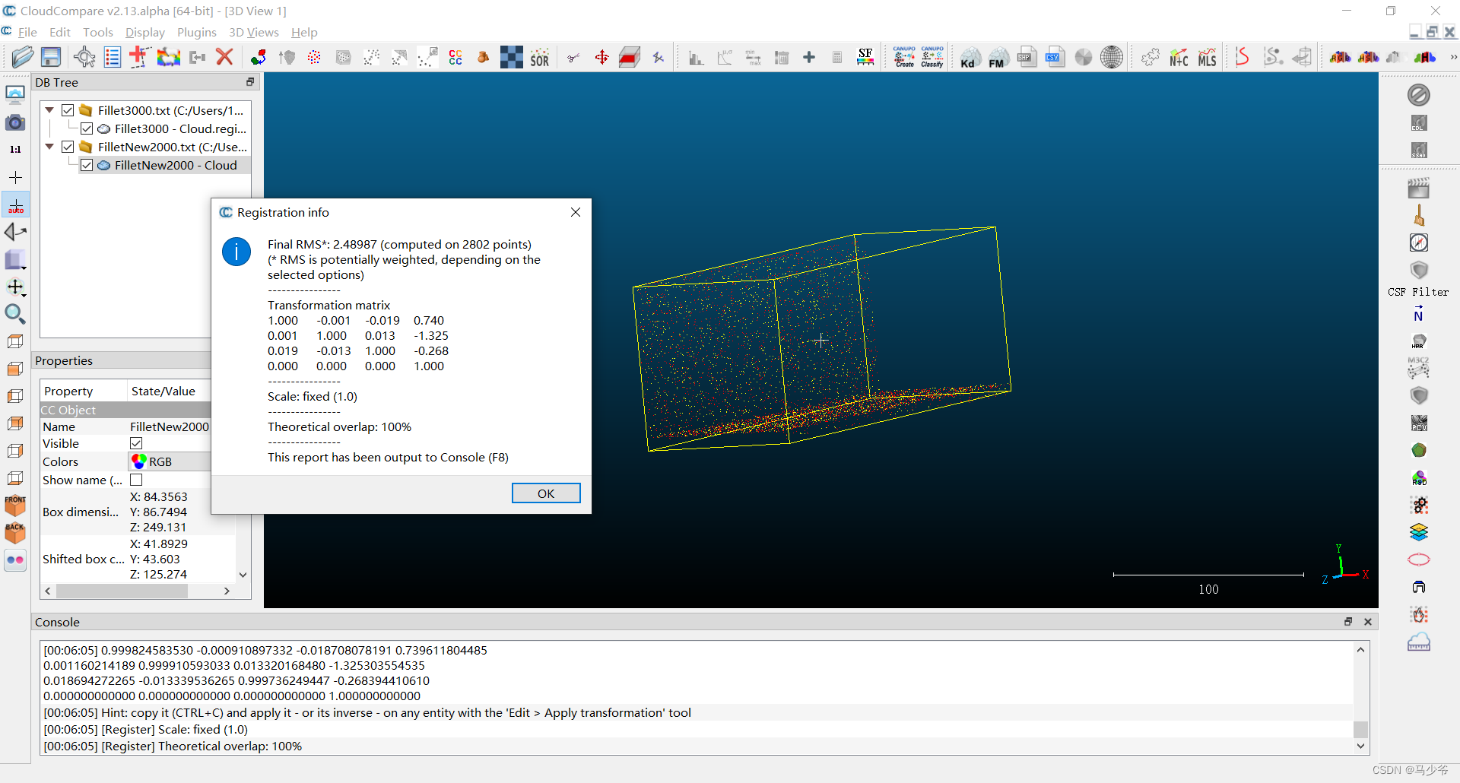Uncheck visibility of FilletNew2000 - Cloud
Viewport: 1460px width, 783px height.
[87, 165]
